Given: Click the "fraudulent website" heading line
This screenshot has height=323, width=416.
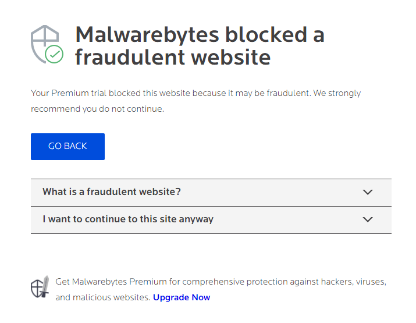Looking at the screenshot, I should (x=173, y=57).
